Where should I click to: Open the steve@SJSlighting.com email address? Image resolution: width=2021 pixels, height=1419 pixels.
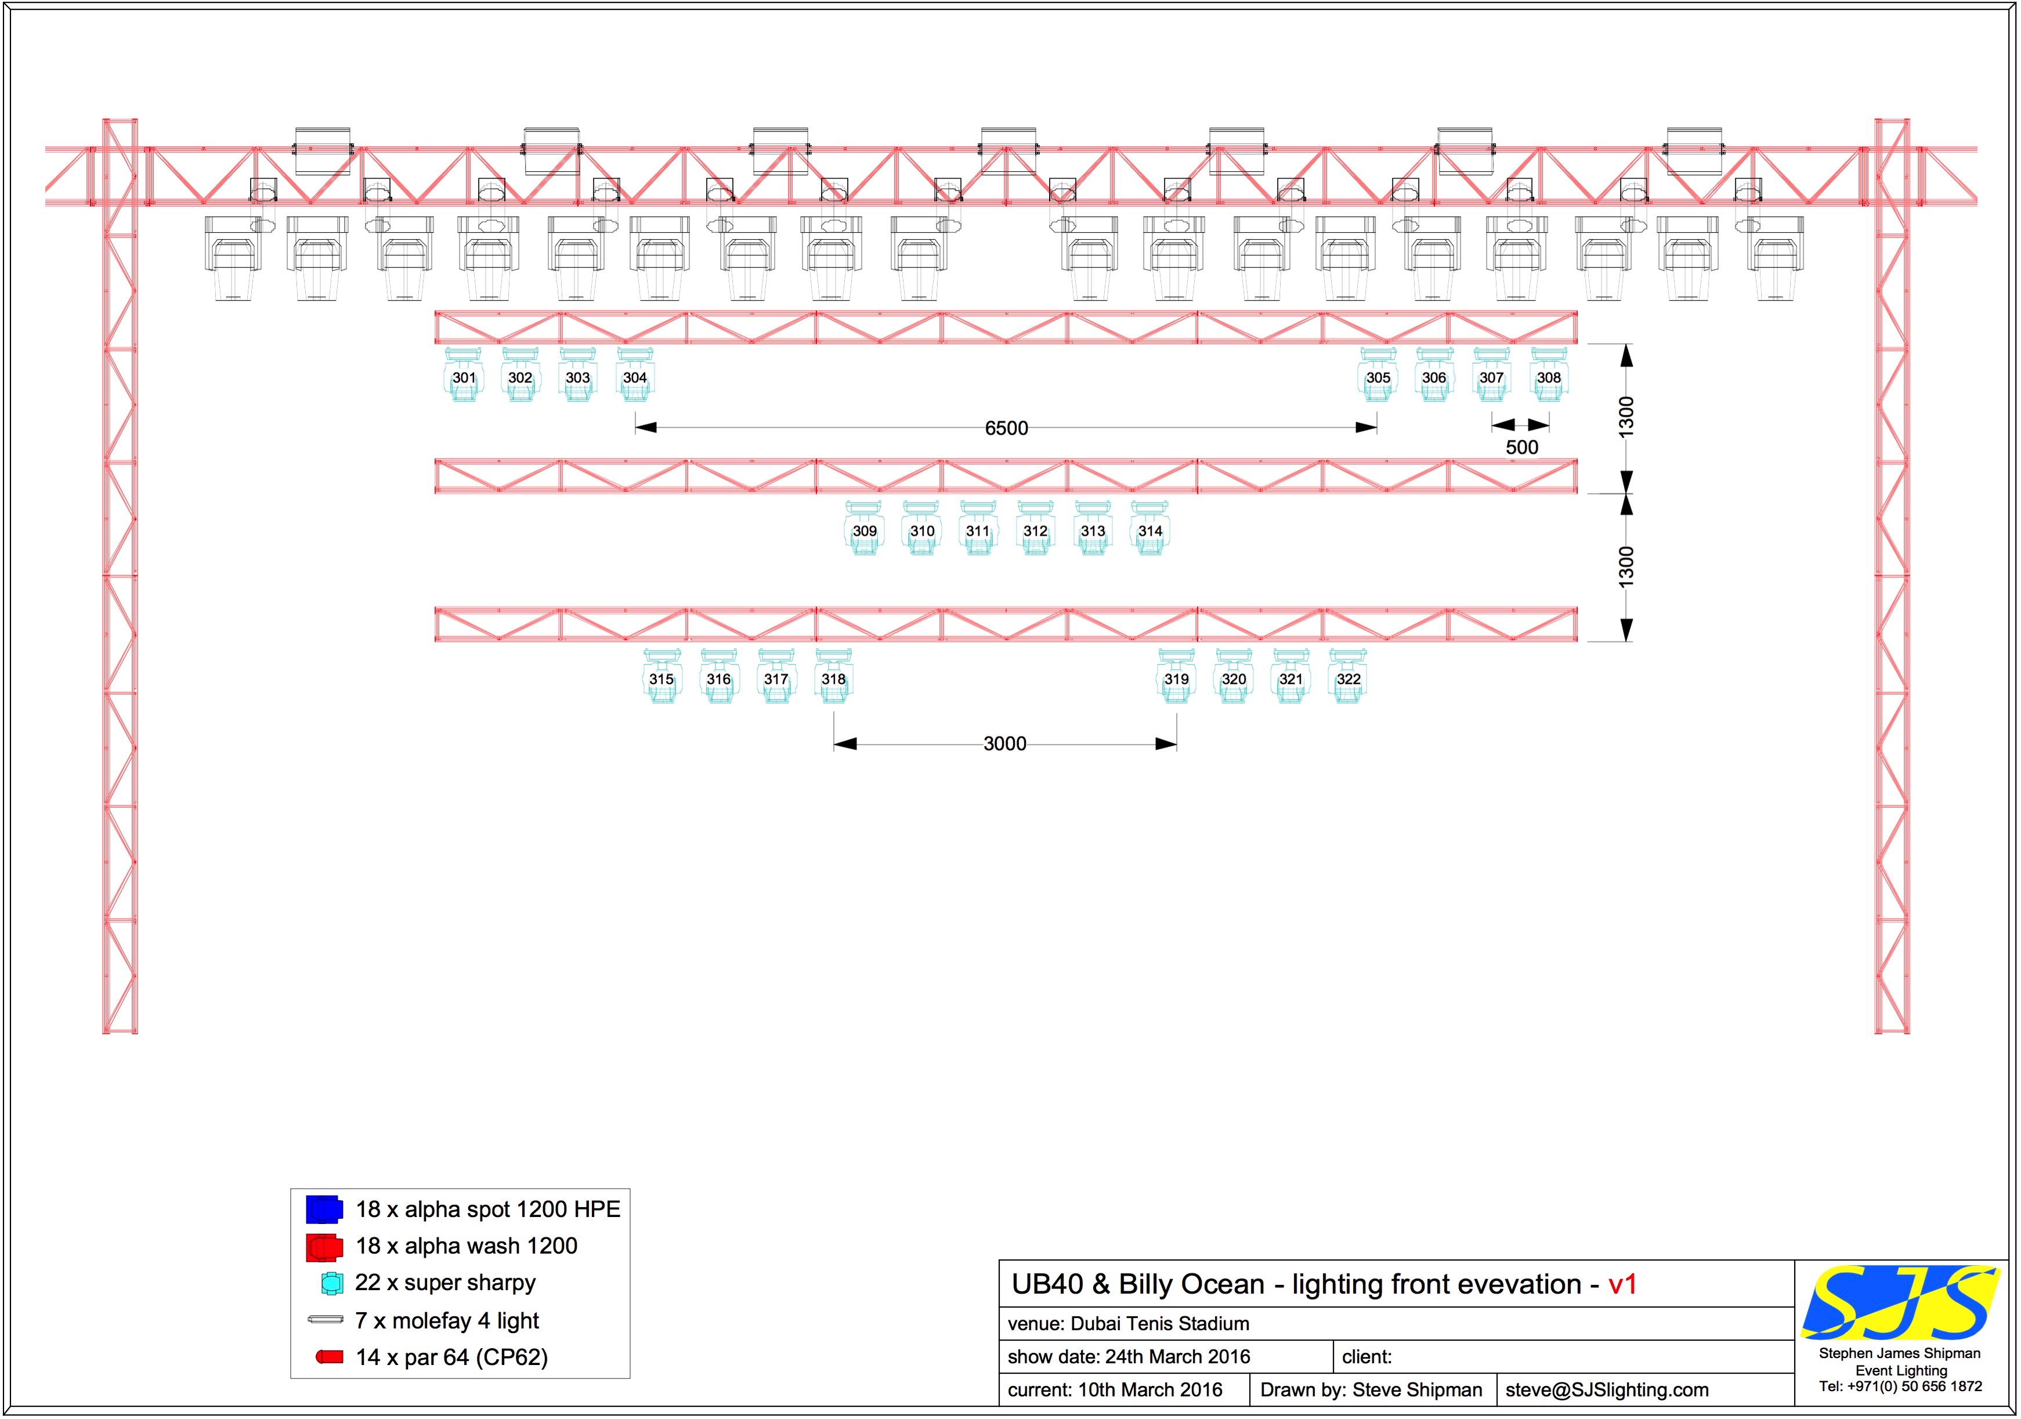point(1607,1390)
